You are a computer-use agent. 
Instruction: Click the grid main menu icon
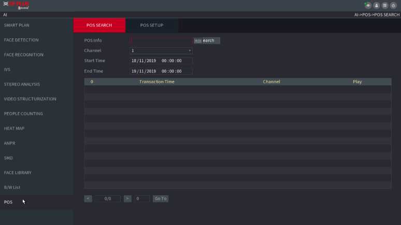tap(385, 5)
